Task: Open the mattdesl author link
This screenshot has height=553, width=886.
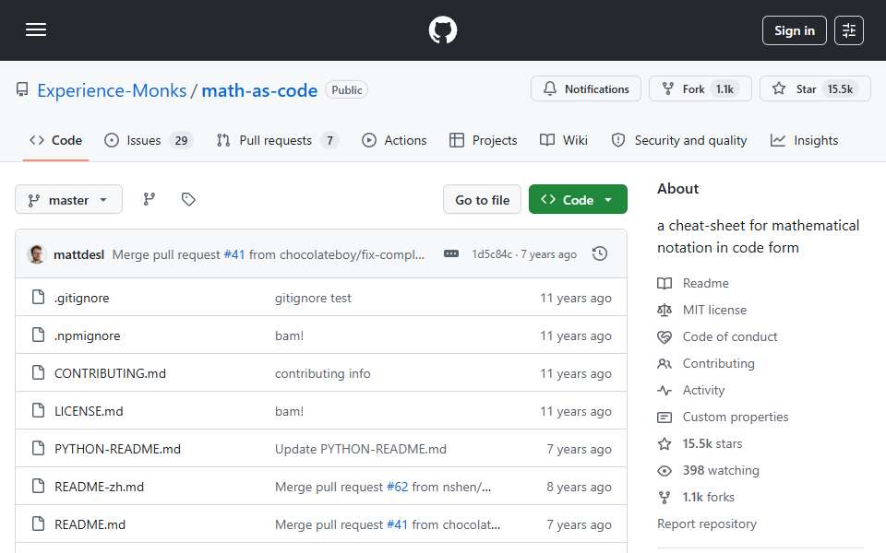Action: 78,254
